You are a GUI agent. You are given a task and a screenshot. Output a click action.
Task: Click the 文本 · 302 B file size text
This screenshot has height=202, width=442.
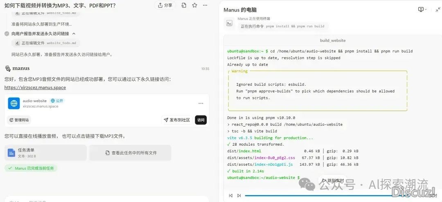point(27,156)
